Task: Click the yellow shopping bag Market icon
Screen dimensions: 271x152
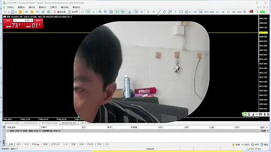Action: click(32, 12)
